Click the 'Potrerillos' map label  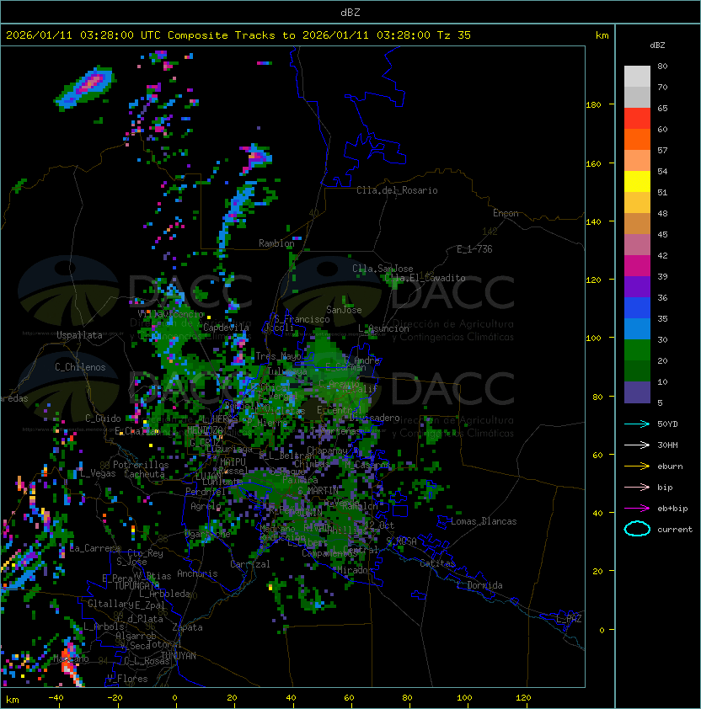pyautogui.click(x=141, y=465)
